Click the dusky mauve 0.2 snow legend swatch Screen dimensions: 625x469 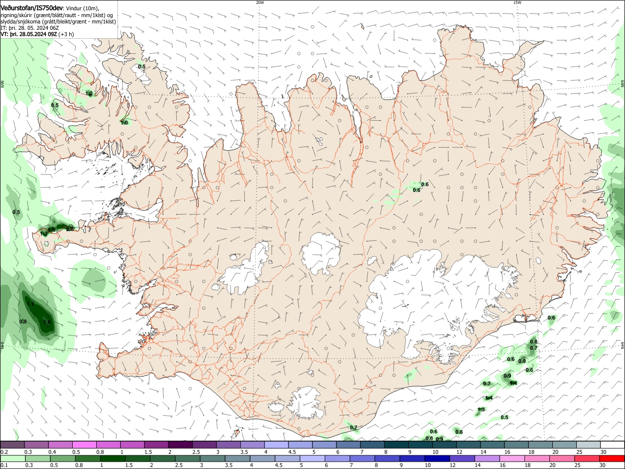(12, 445)
